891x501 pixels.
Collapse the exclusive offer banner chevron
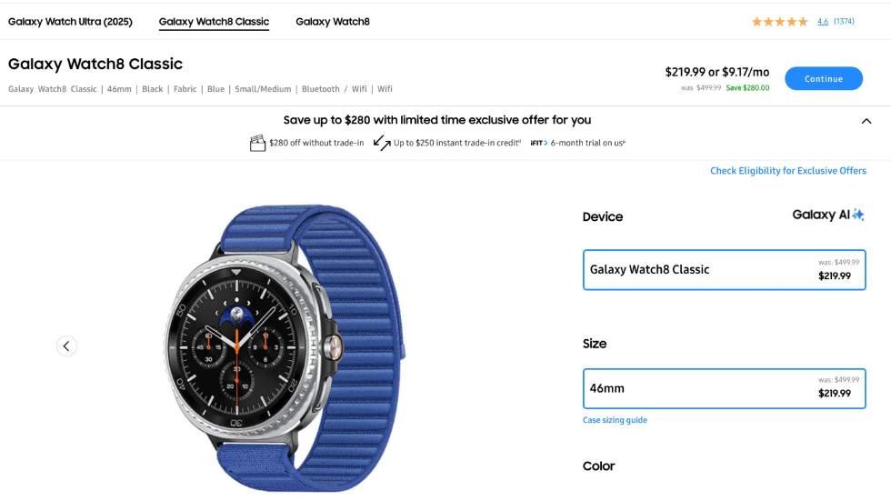[866, 121]
